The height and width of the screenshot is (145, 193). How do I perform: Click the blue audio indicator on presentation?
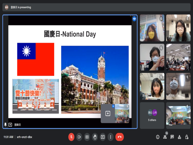(134, 19)
